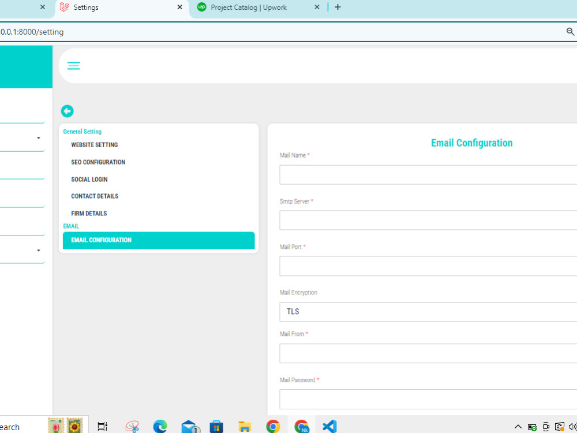The width and height of the screenshot is (577, 433).
Task: Click the teal back arrow button
Action: [x=68, y=111]
